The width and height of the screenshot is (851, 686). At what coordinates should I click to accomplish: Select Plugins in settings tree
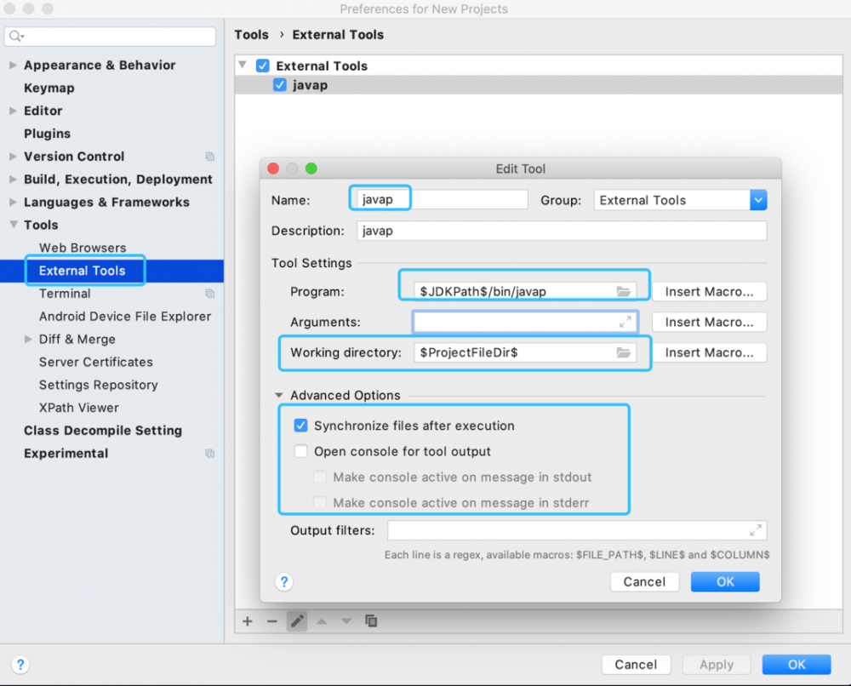[x=47, y=134]
